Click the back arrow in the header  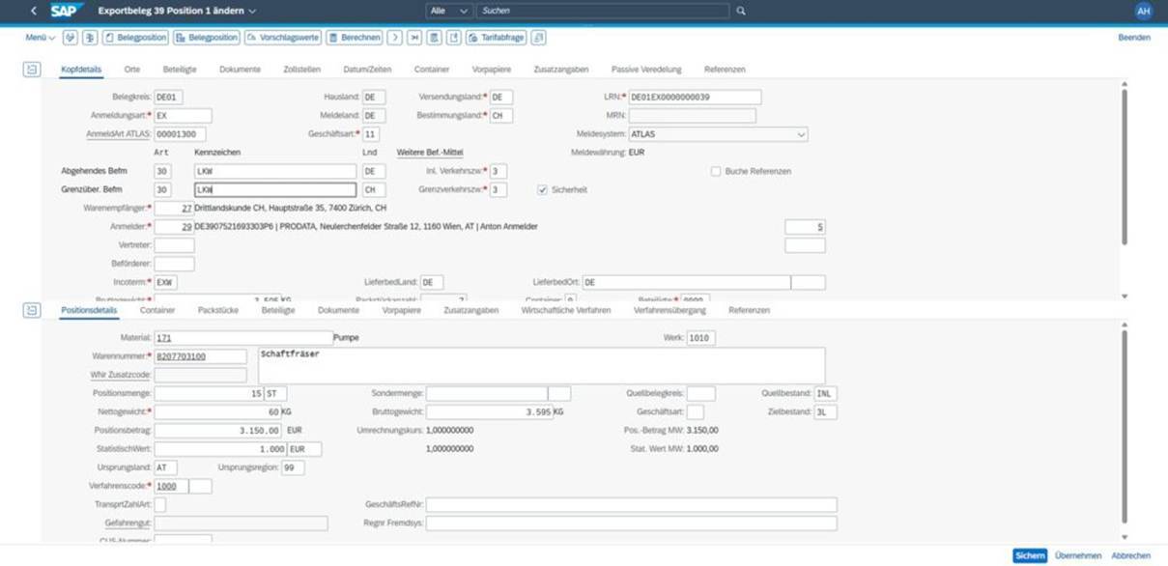point(34,11)
